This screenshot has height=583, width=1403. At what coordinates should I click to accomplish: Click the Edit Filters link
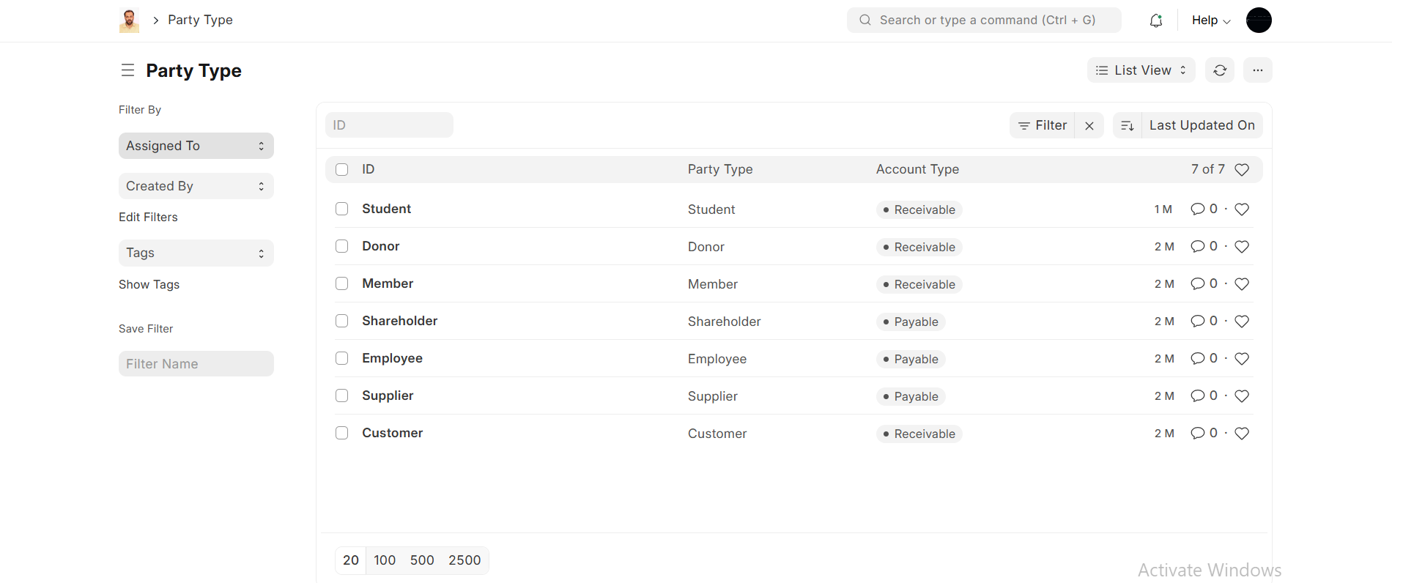[148, 217]
